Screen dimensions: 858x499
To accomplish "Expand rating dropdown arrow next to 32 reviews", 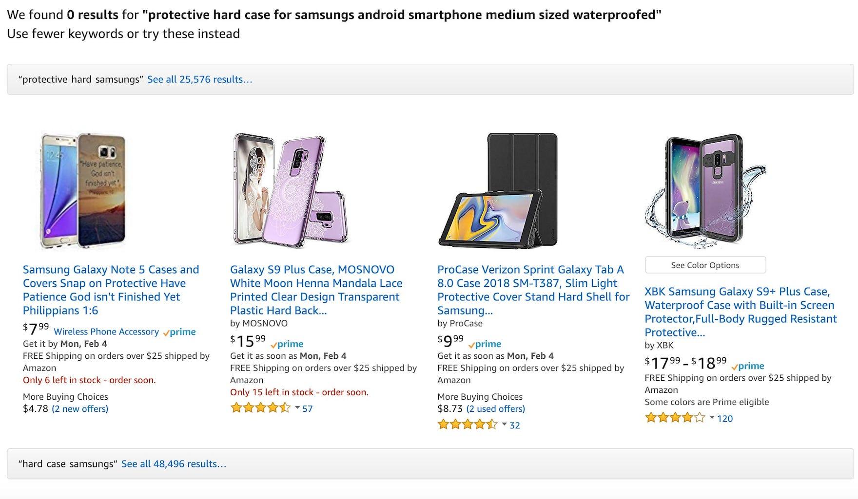I will point(505,425).
